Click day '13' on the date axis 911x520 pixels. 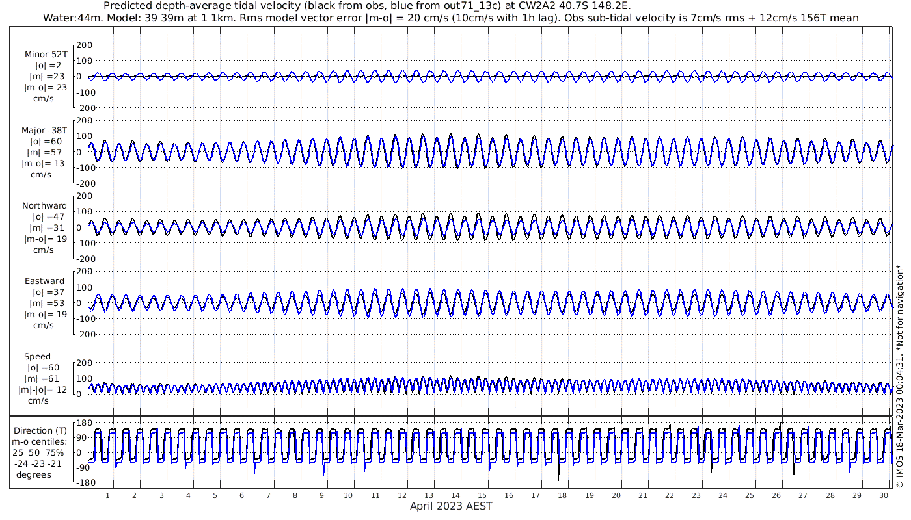pos(429,495)
